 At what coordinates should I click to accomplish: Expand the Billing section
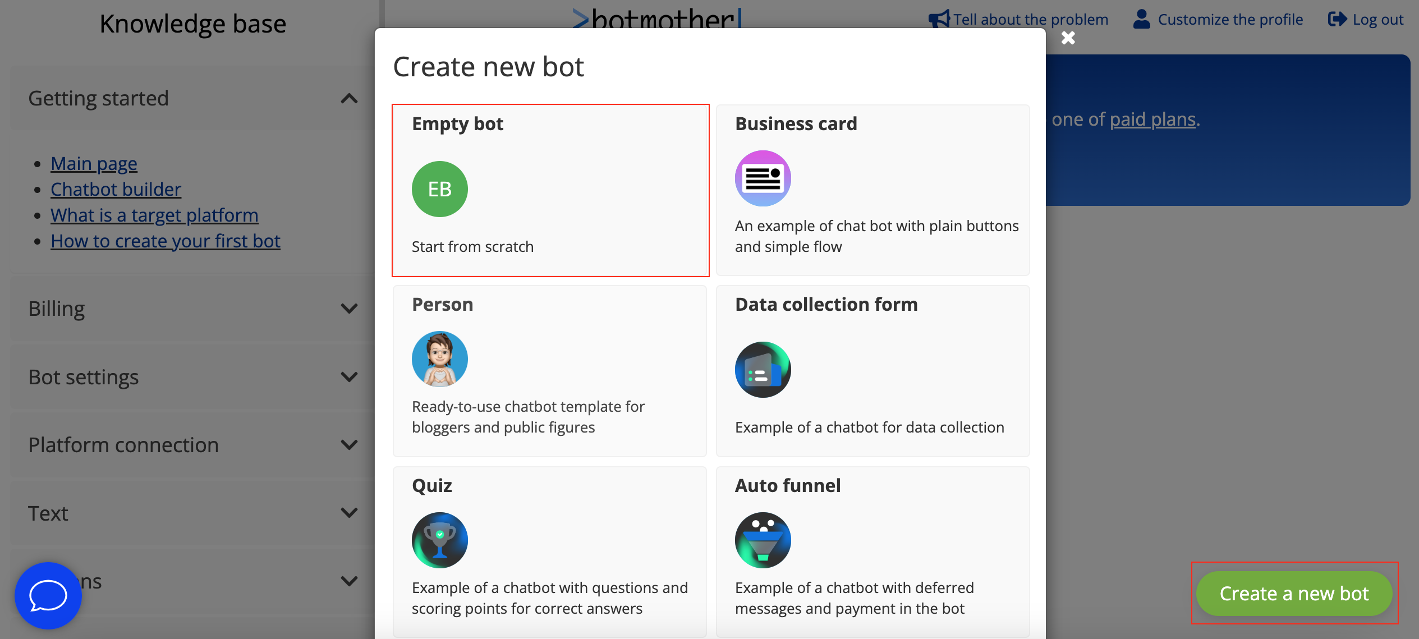point(349,309)
